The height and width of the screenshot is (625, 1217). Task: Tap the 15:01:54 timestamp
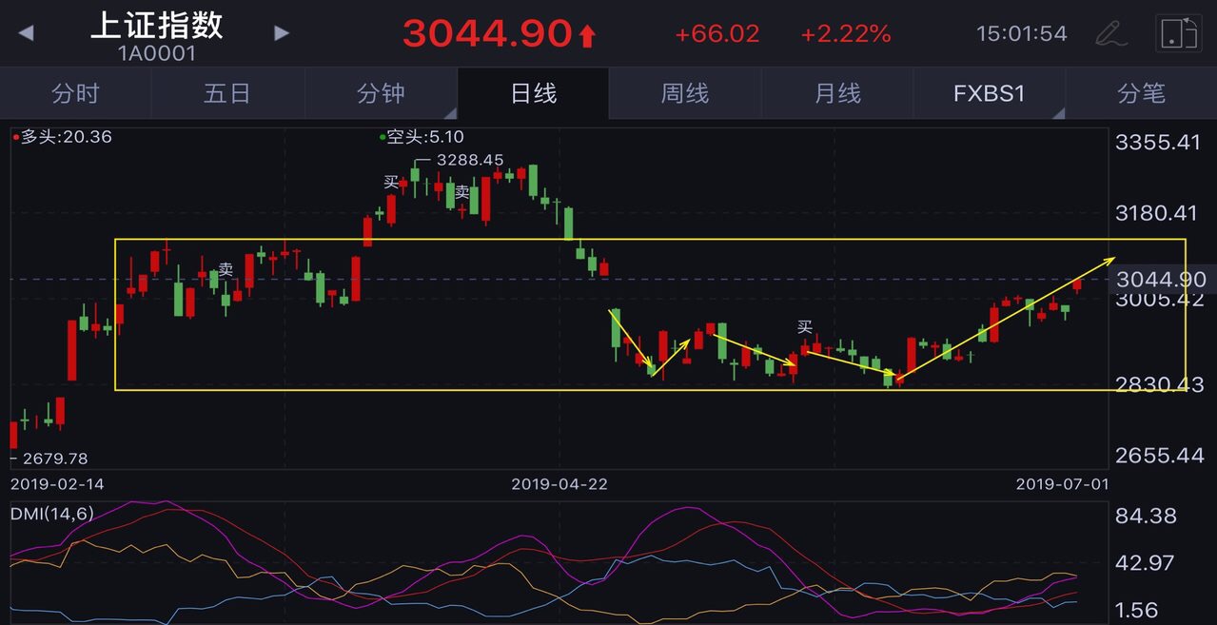pyautogui.click(x=1022, y=34)
